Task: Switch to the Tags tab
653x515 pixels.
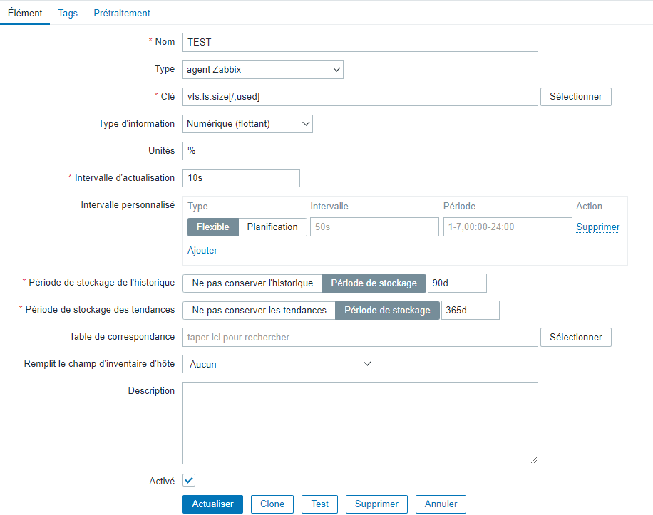Action: coord(68,13)
